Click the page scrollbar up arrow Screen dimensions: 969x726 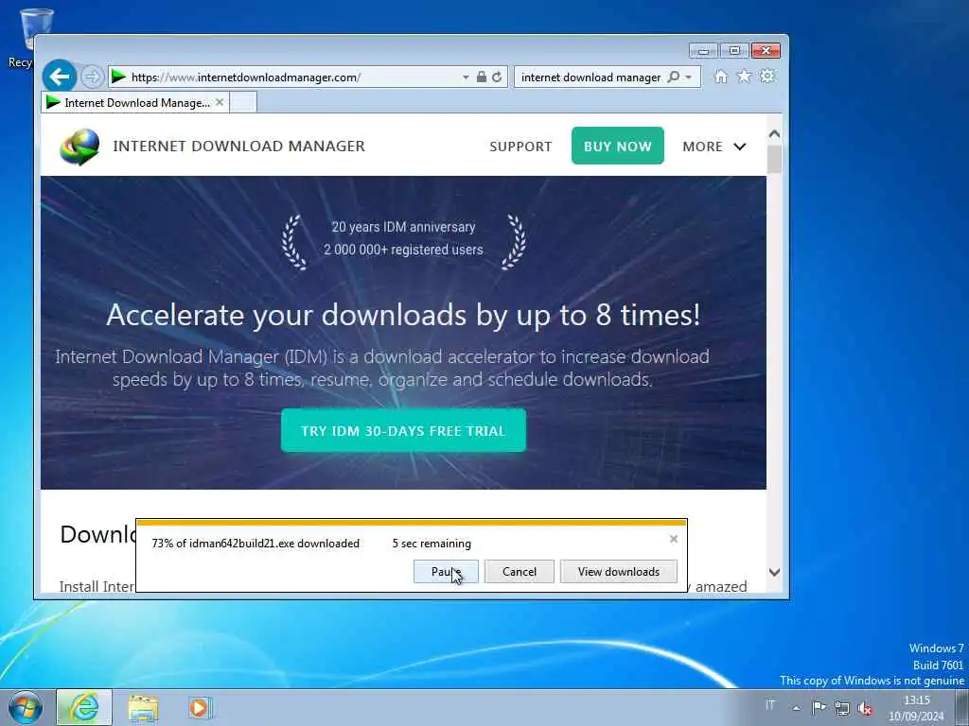pyautogui.click(x=774, y=134)
